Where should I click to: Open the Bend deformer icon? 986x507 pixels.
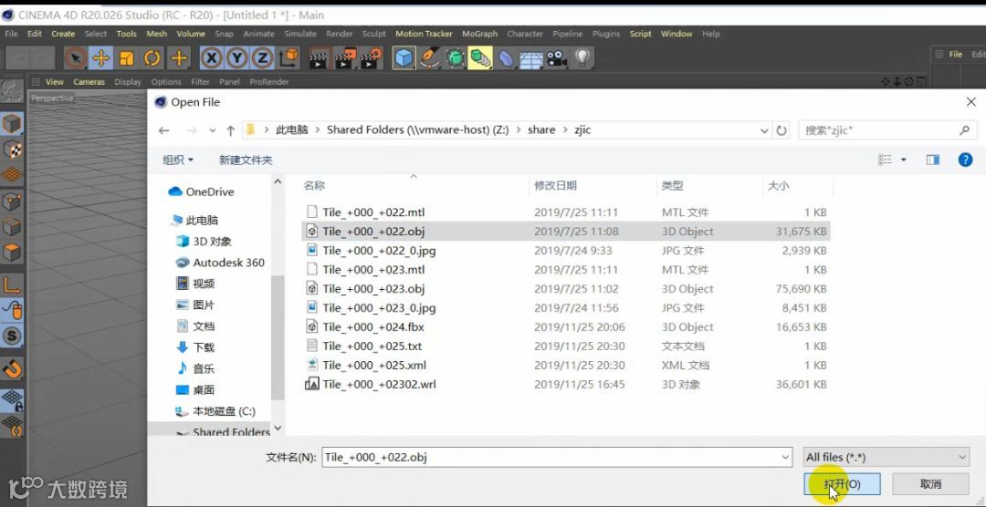pyautogui.click(x=506, y=58)
